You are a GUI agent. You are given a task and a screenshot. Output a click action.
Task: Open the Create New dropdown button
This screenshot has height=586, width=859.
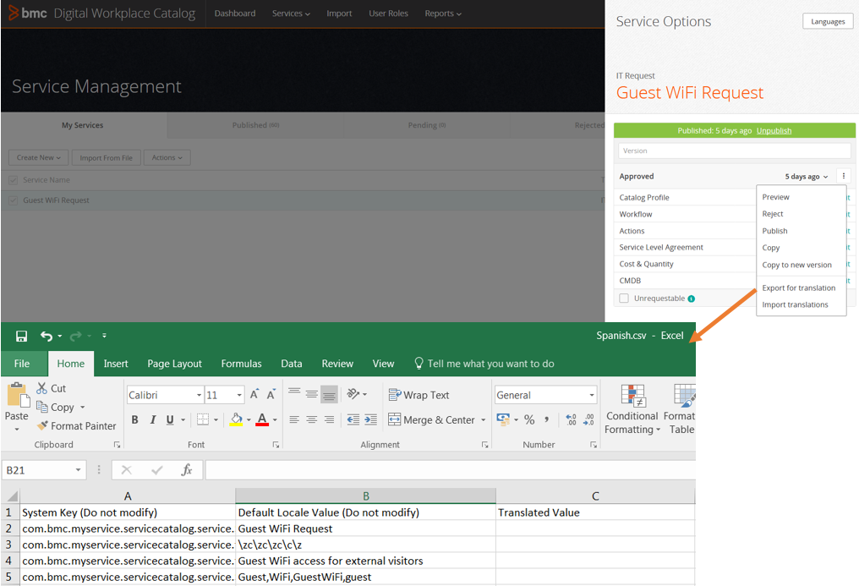38,158
